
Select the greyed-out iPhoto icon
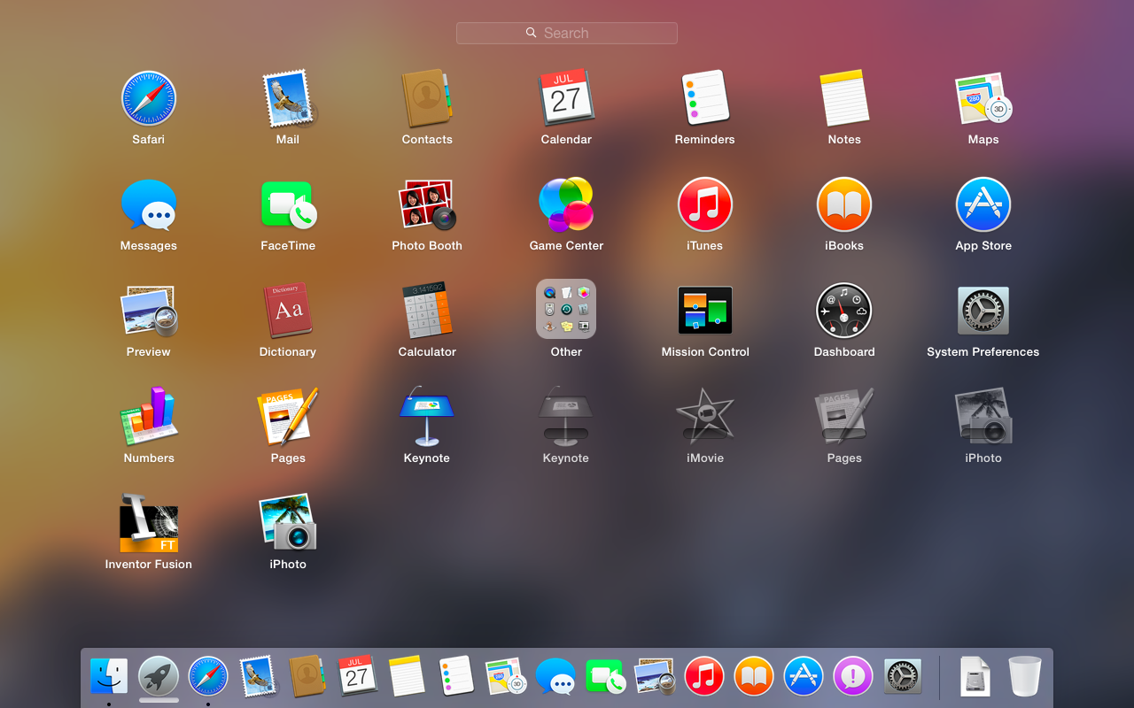(x=983, y=417)
